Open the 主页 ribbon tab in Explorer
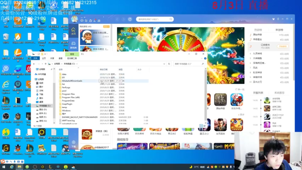Screen dimensions: 302x170 click(44, 58)
